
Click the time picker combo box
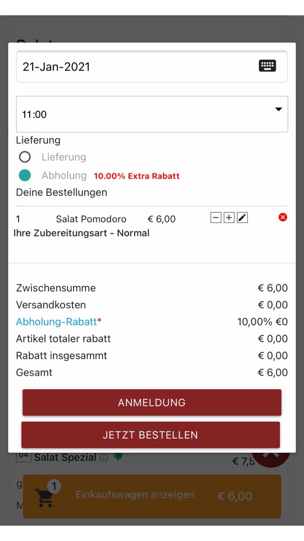coord(152,114)
